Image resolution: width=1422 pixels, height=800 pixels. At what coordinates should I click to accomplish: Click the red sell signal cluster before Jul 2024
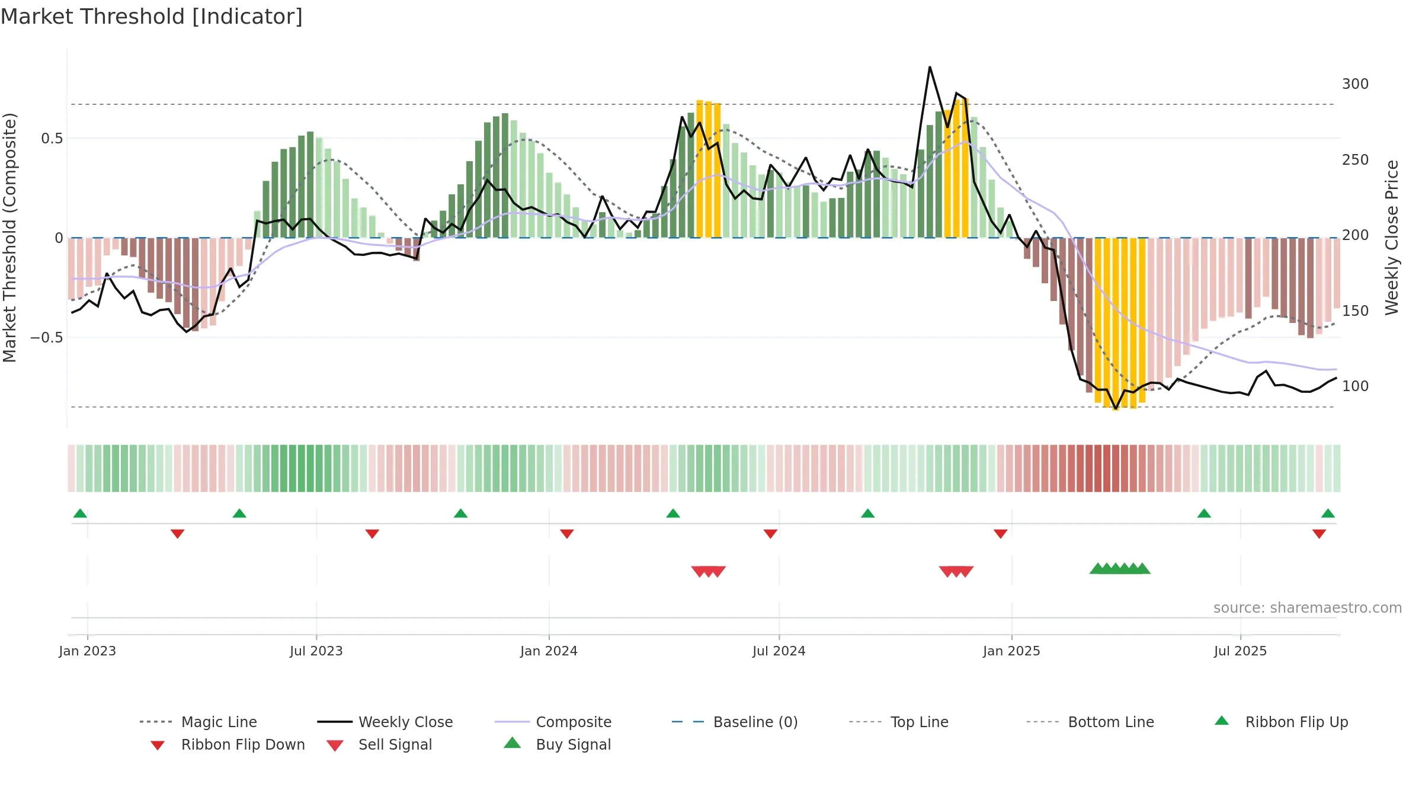pos(709,571)
